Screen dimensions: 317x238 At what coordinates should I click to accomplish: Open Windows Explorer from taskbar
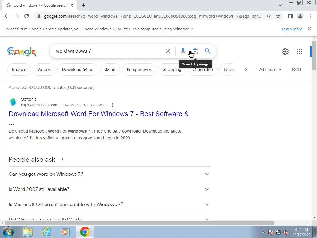pyautogui.click(x=28, y=232)
